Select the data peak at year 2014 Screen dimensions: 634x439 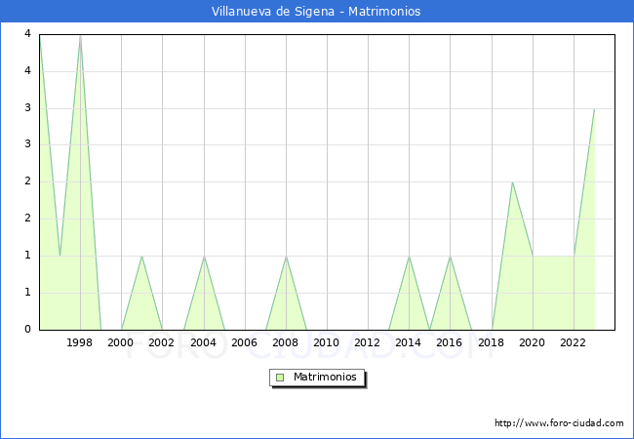410,256
